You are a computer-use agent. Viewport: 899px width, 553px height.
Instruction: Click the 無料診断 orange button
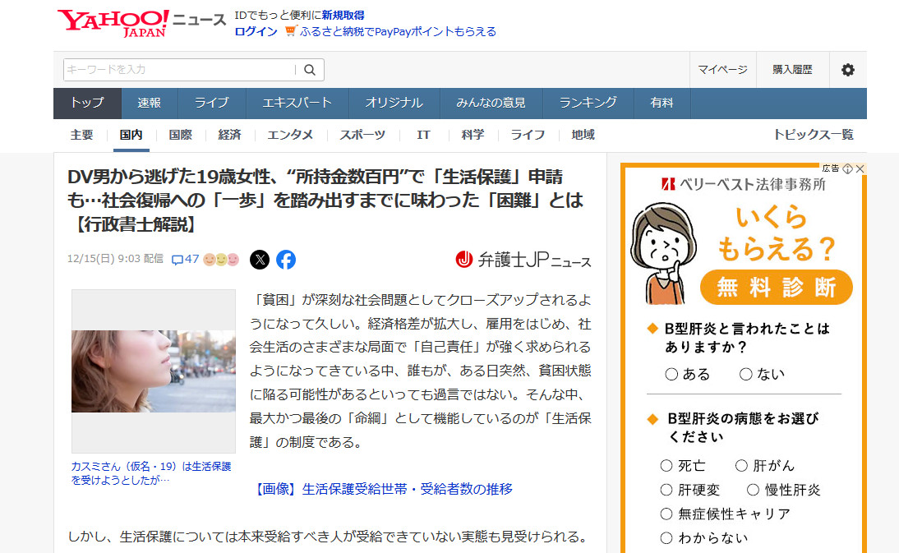coord(776,288)
